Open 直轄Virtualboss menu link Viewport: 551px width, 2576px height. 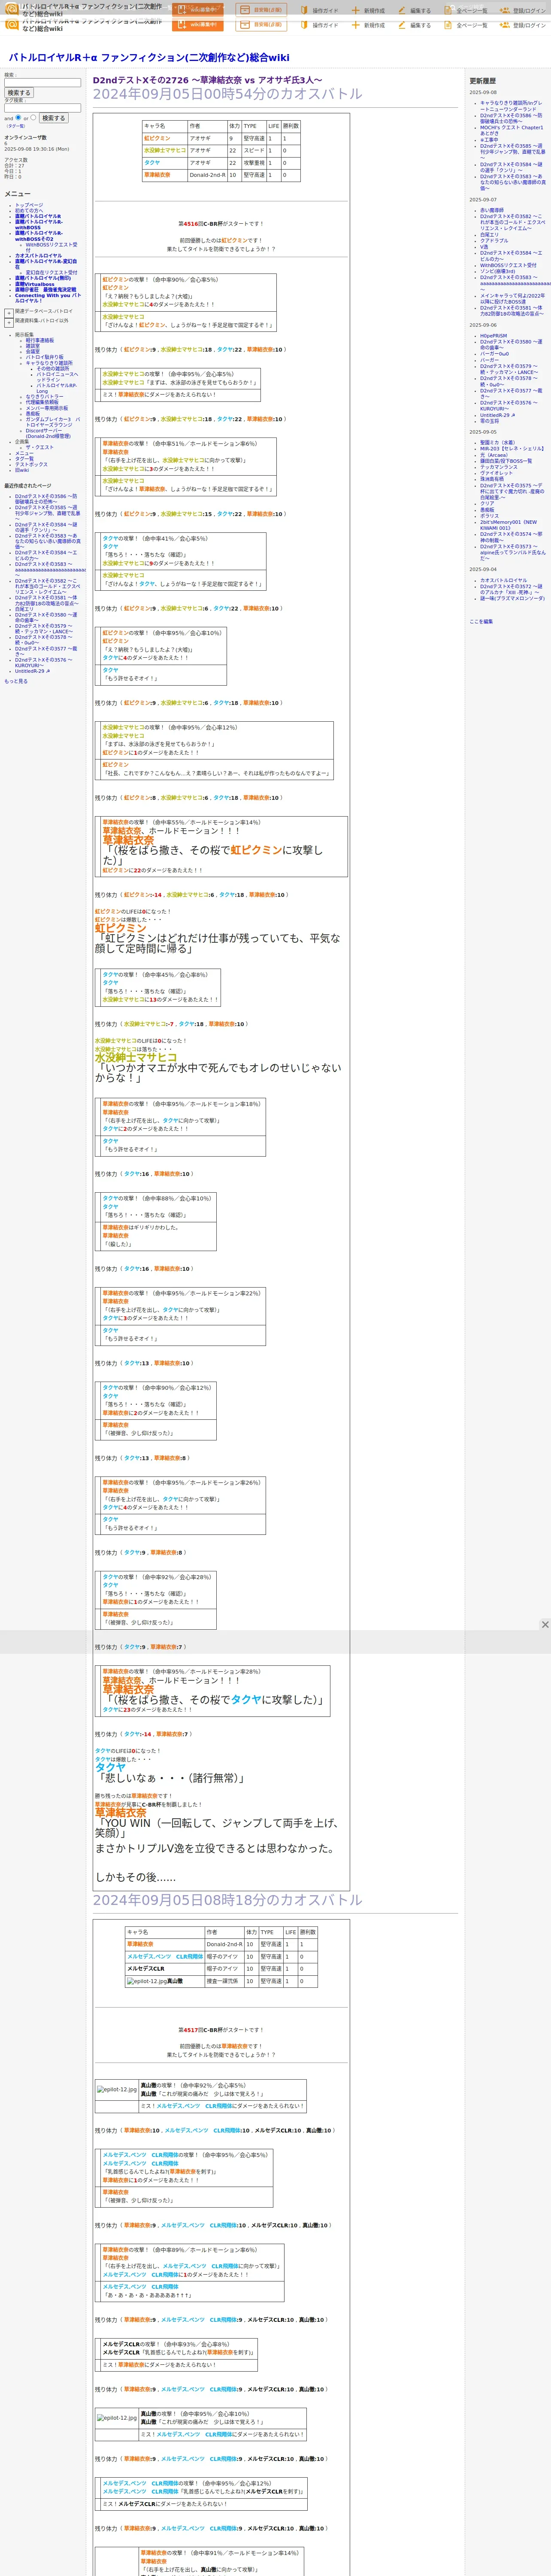tap(35, 284)
